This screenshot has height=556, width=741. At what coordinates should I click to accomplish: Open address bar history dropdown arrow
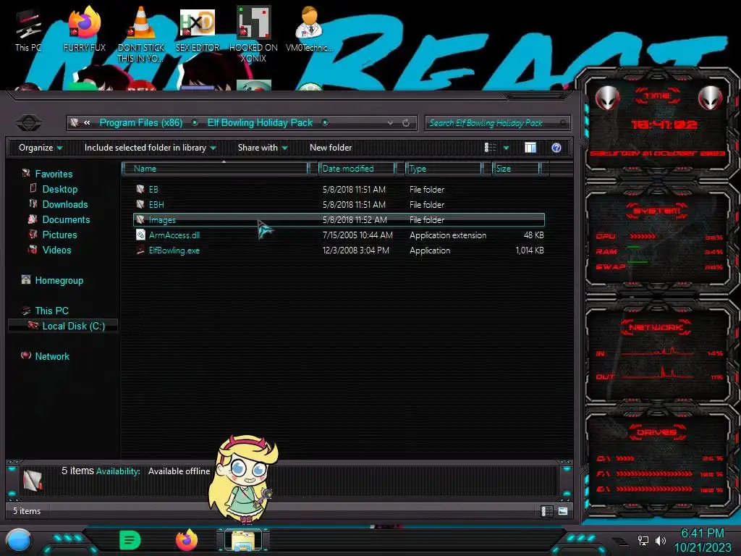click(x=390, y=123)
